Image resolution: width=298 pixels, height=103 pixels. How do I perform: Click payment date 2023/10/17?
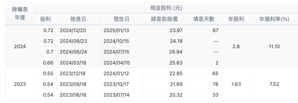[116, 84]
